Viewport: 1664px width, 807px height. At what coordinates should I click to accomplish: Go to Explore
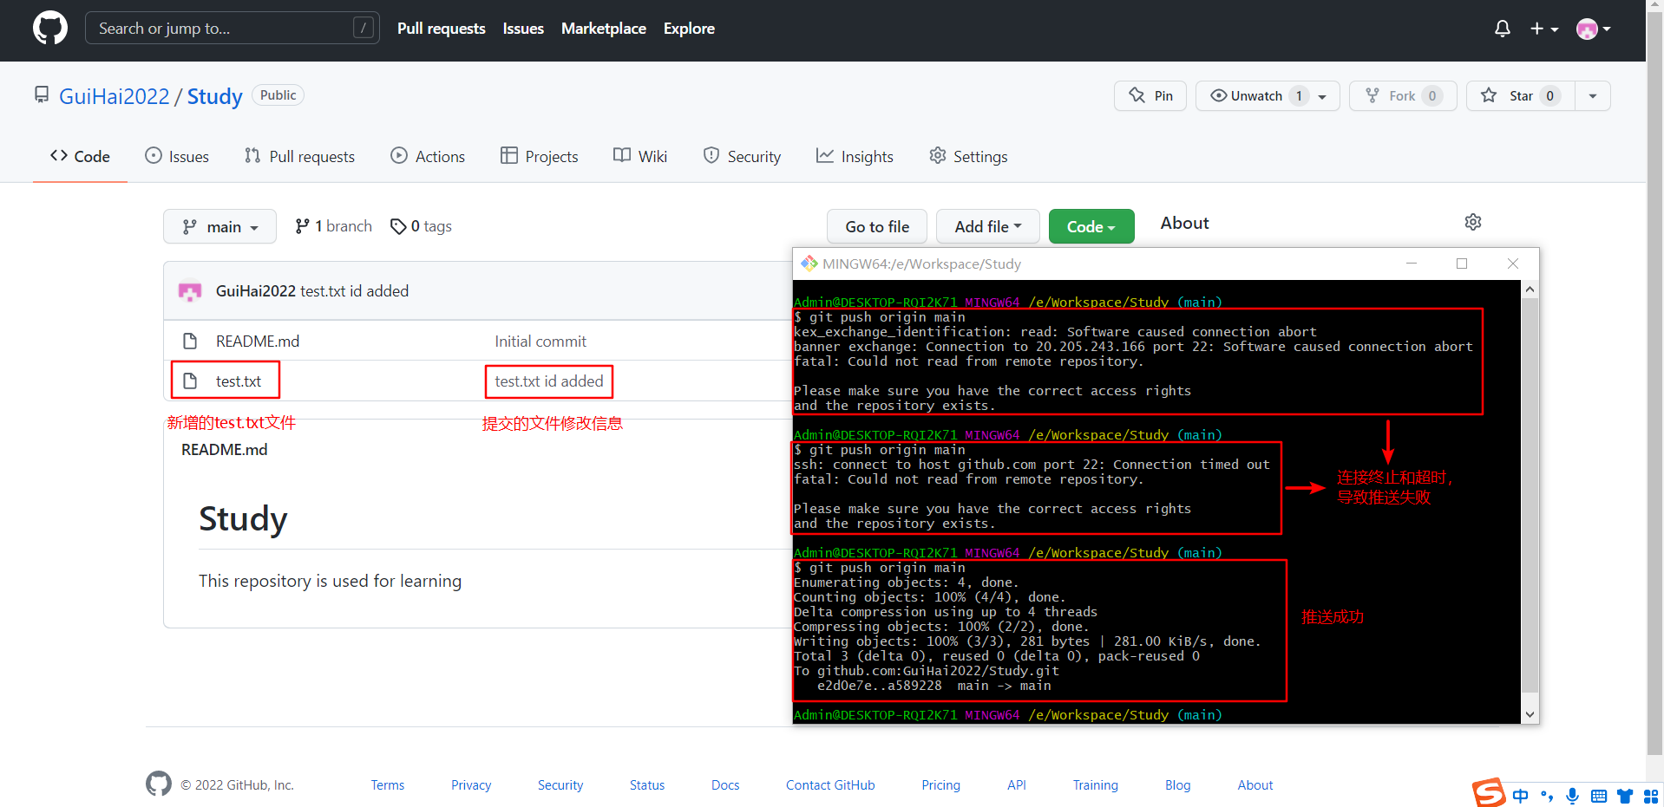point(689,29)
